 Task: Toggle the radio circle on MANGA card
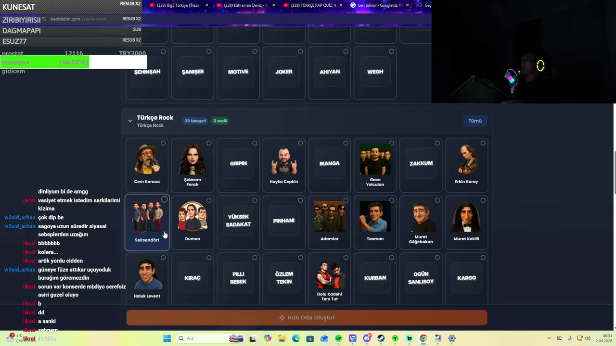[346, 143]
